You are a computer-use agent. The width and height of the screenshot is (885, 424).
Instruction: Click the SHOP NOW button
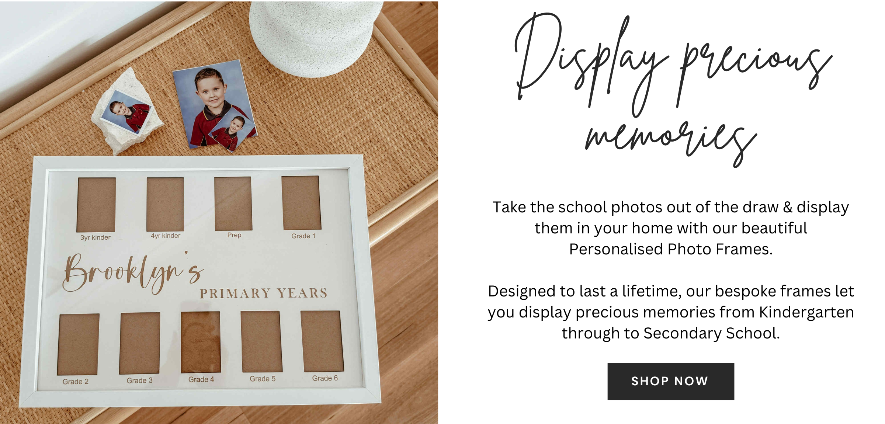tap(671, 381)
